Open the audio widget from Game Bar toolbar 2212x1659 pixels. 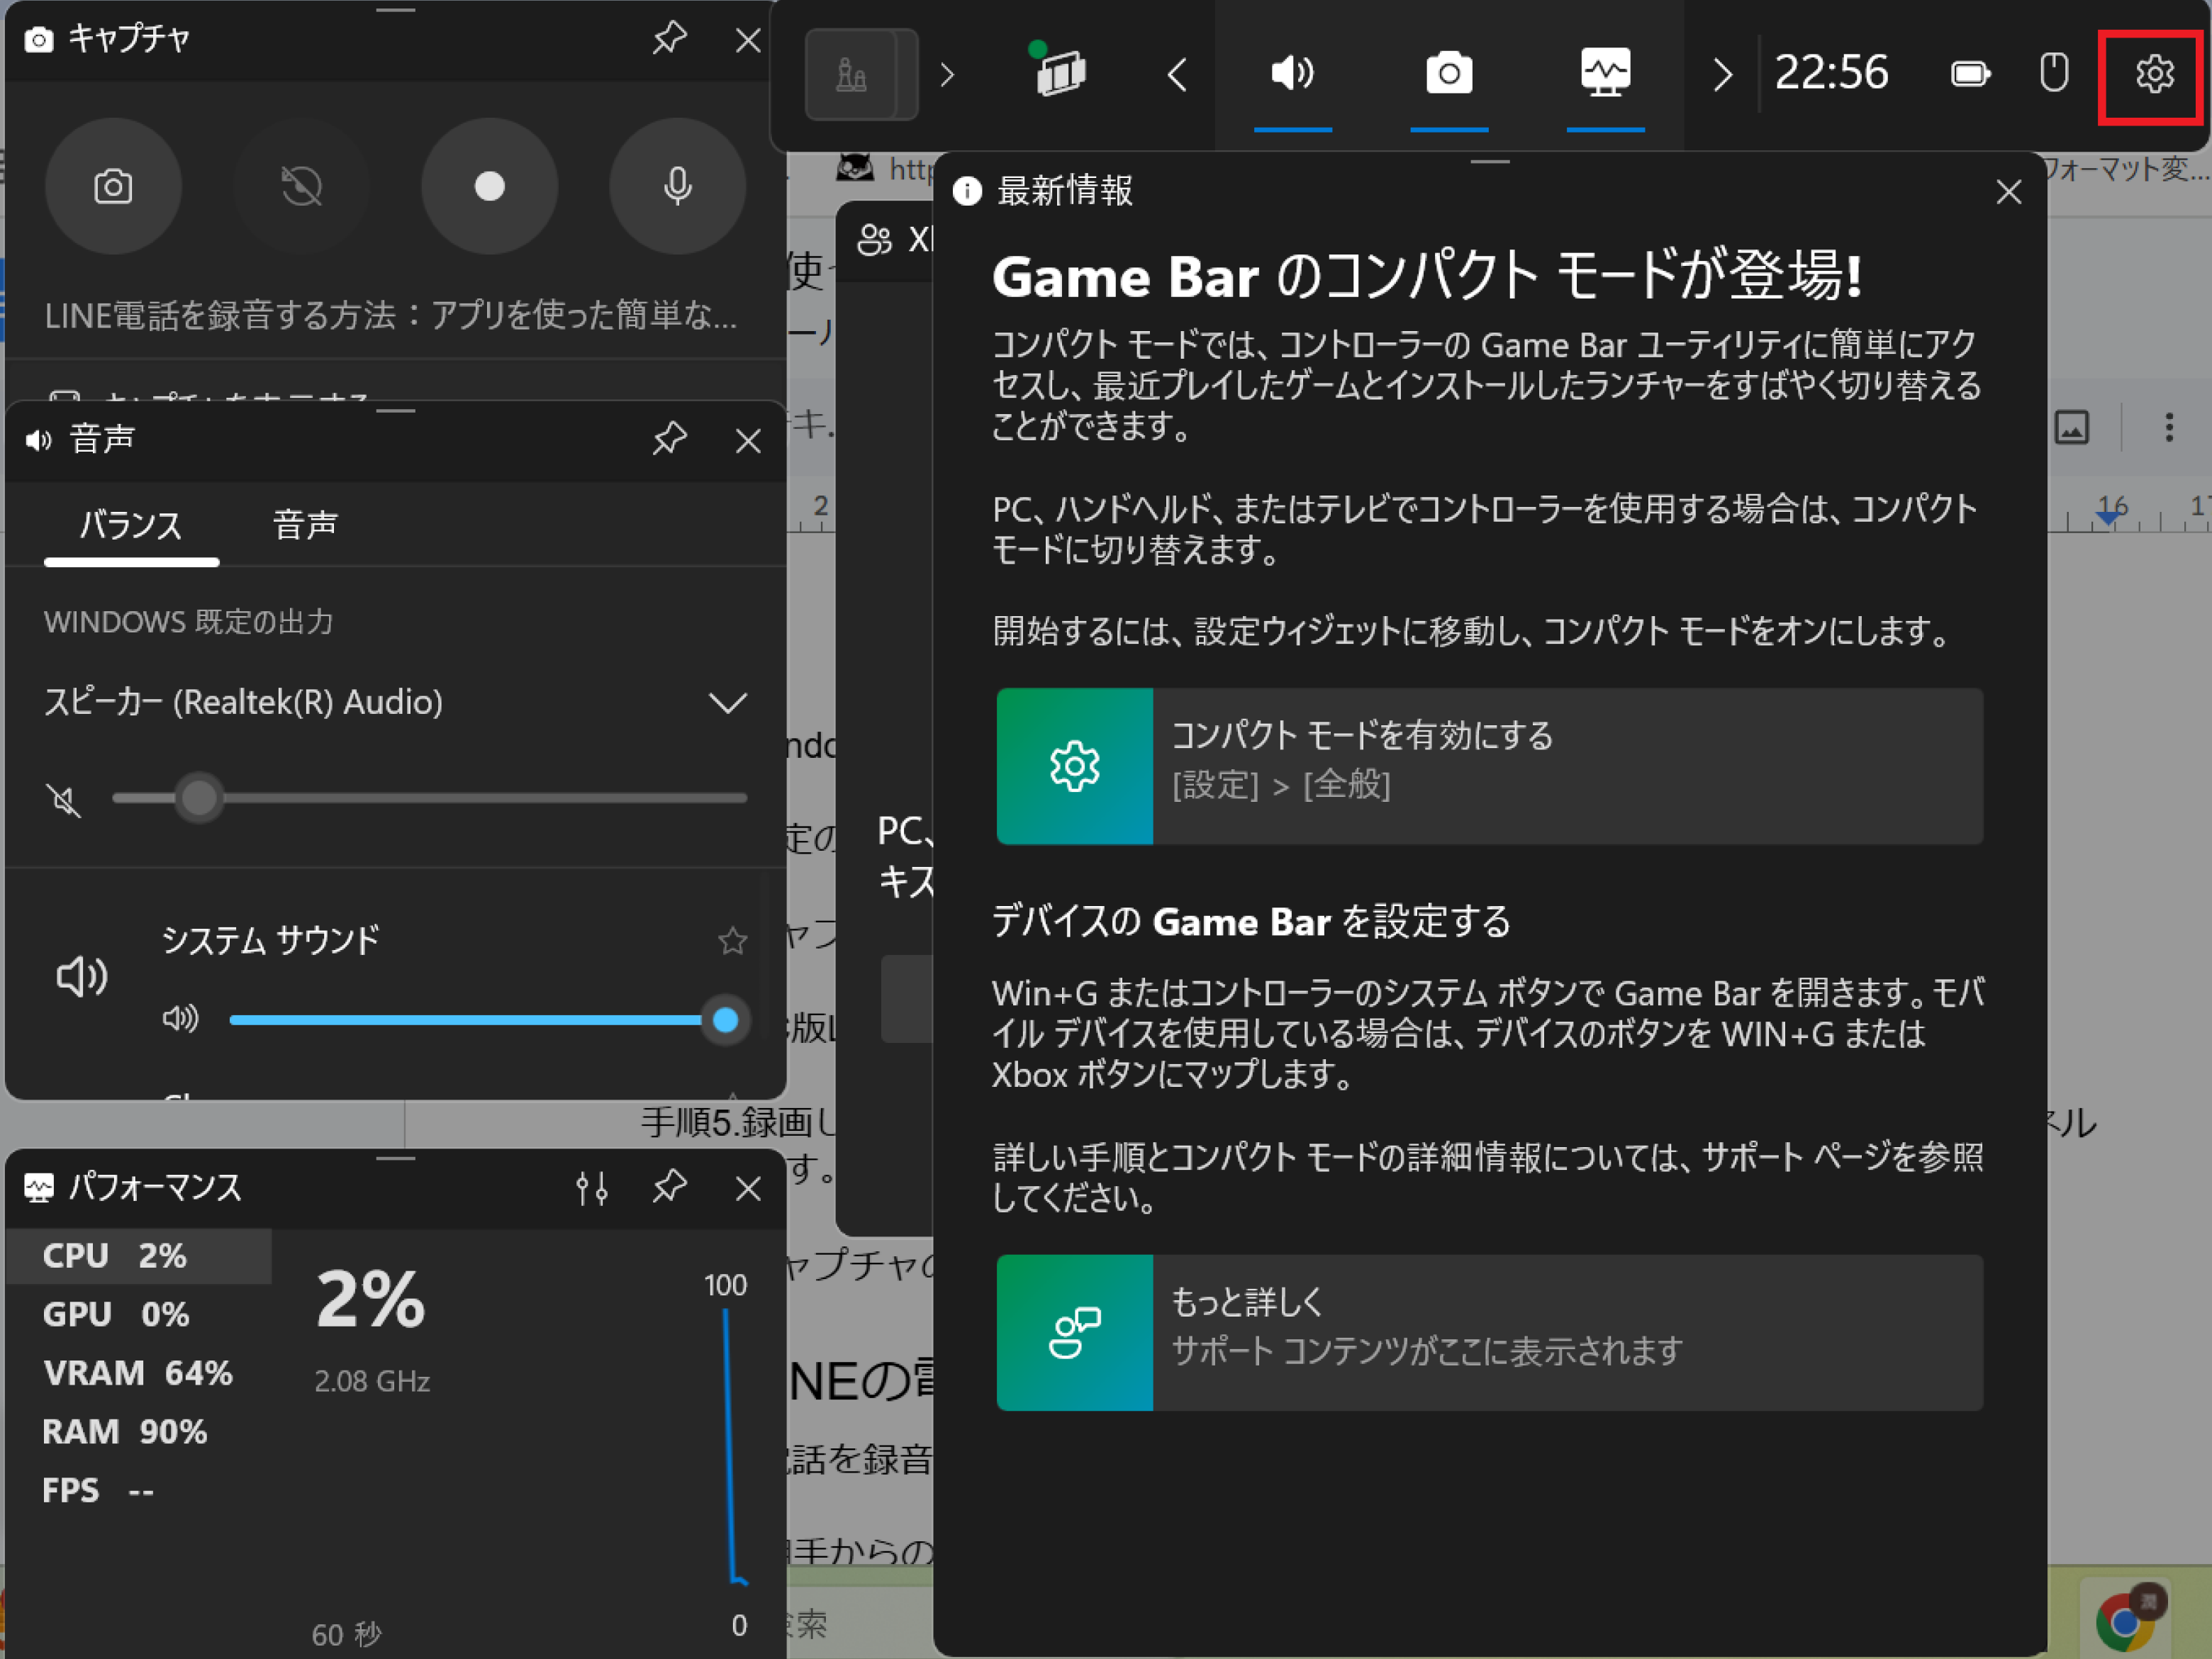(x=1292, y=73)
